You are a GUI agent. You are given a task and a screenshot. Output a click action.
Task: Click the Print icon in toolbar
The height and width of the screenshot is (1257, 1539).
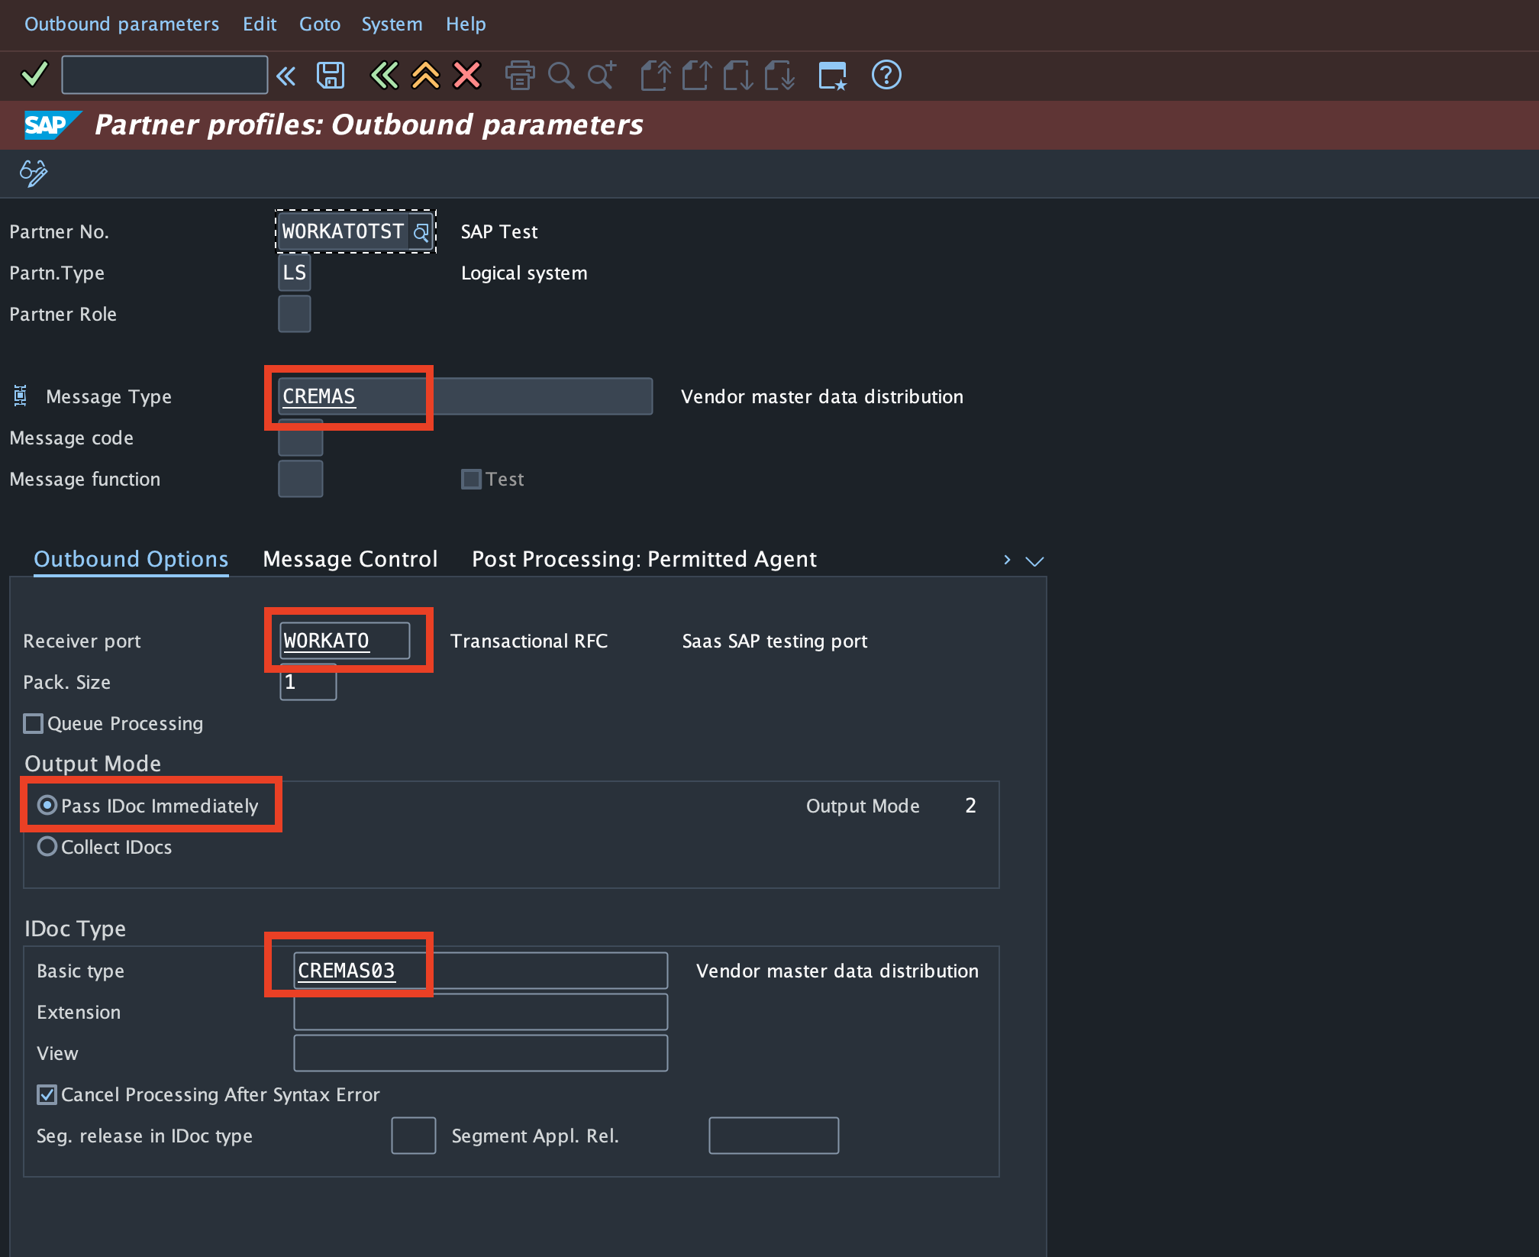[520, 75]
